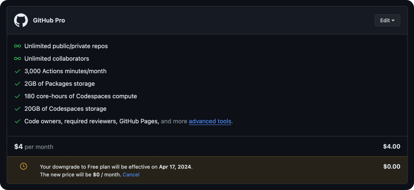Screen dimensions: 414x190
Task: Click the Unlimited collaborators feature text
Action: coord(57,59)
